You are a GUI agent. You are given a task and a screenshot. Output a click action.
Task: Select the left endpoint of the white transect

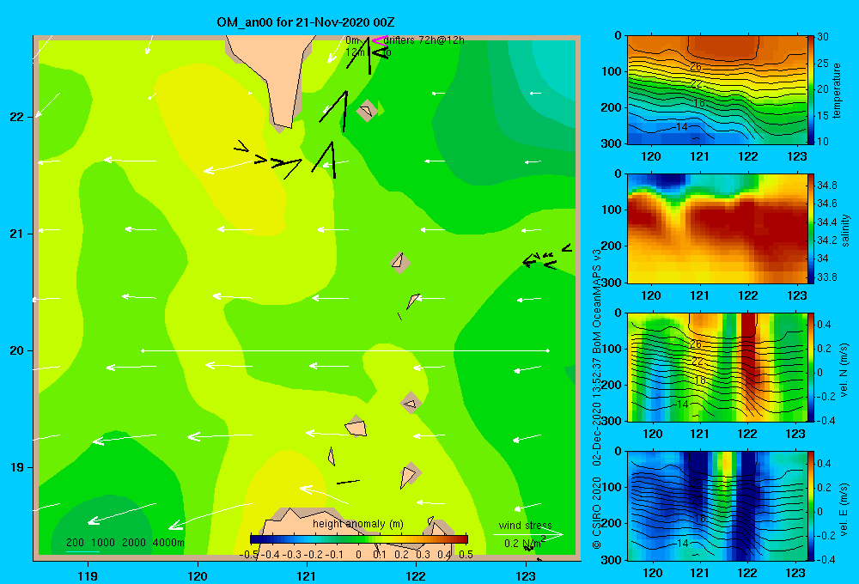point(143,350)
